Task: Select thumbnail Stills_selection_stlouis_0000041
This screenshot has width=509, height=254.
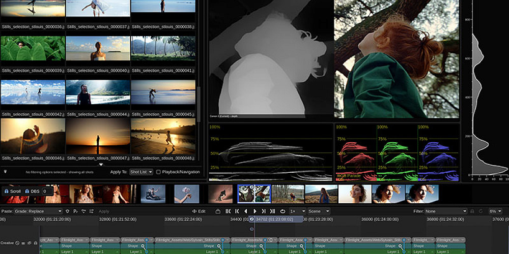Action: point(163,48)
